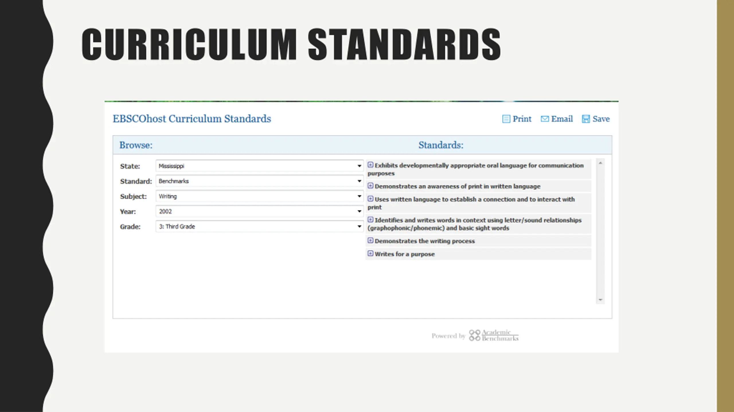The width and height of the screenshot is (734, 412).
Task: Click 'Exhibits developmentally appropriate oral language' text
Action: [x=476, y=169]
